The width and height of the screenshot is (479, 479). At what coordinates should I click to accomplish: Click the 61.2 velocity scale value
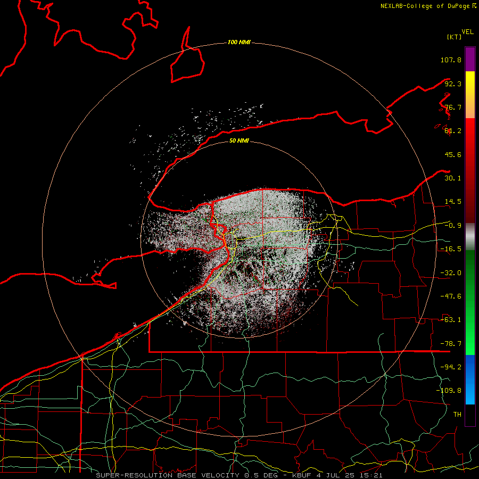453,131
